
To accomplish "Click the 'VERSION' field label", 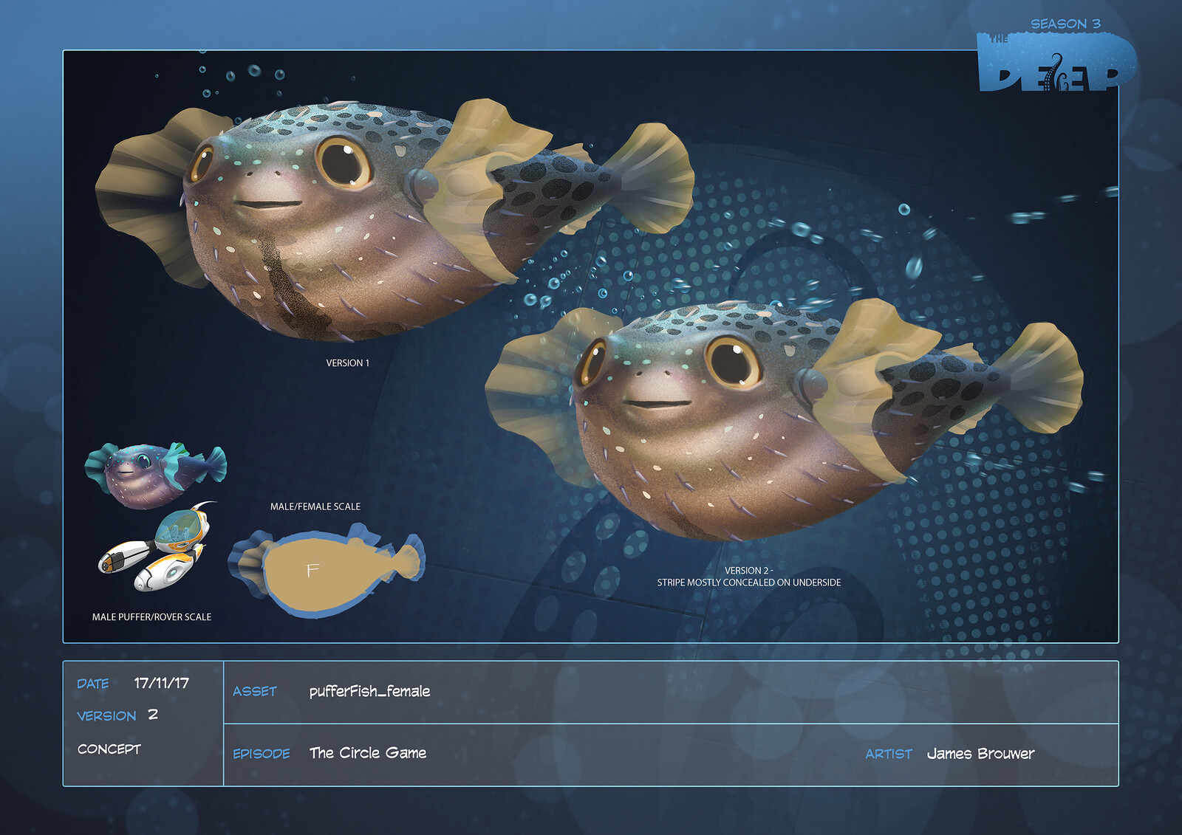I will [106, 716].
